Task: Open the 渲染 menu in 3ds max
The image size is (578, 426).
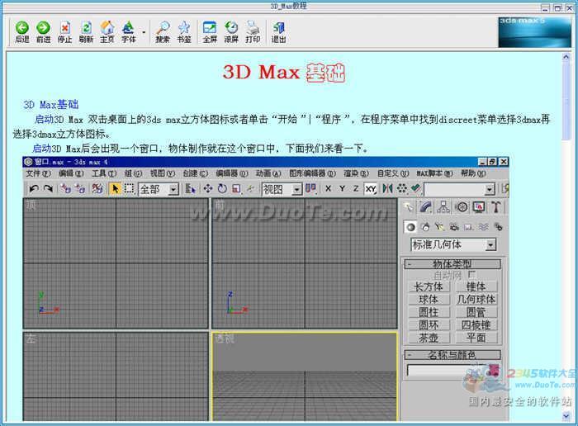Action: coord(356,173)
